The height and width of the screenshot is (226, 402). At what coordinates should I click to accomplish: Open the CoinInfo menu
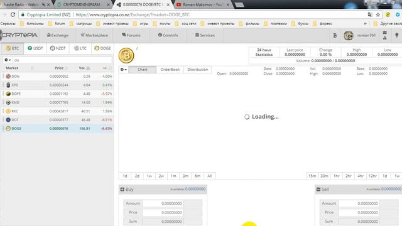click(x=168, y=35)
